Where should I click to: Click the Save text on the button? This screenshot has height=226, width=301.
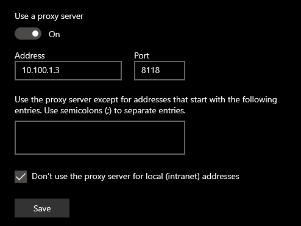coord(42,208)
